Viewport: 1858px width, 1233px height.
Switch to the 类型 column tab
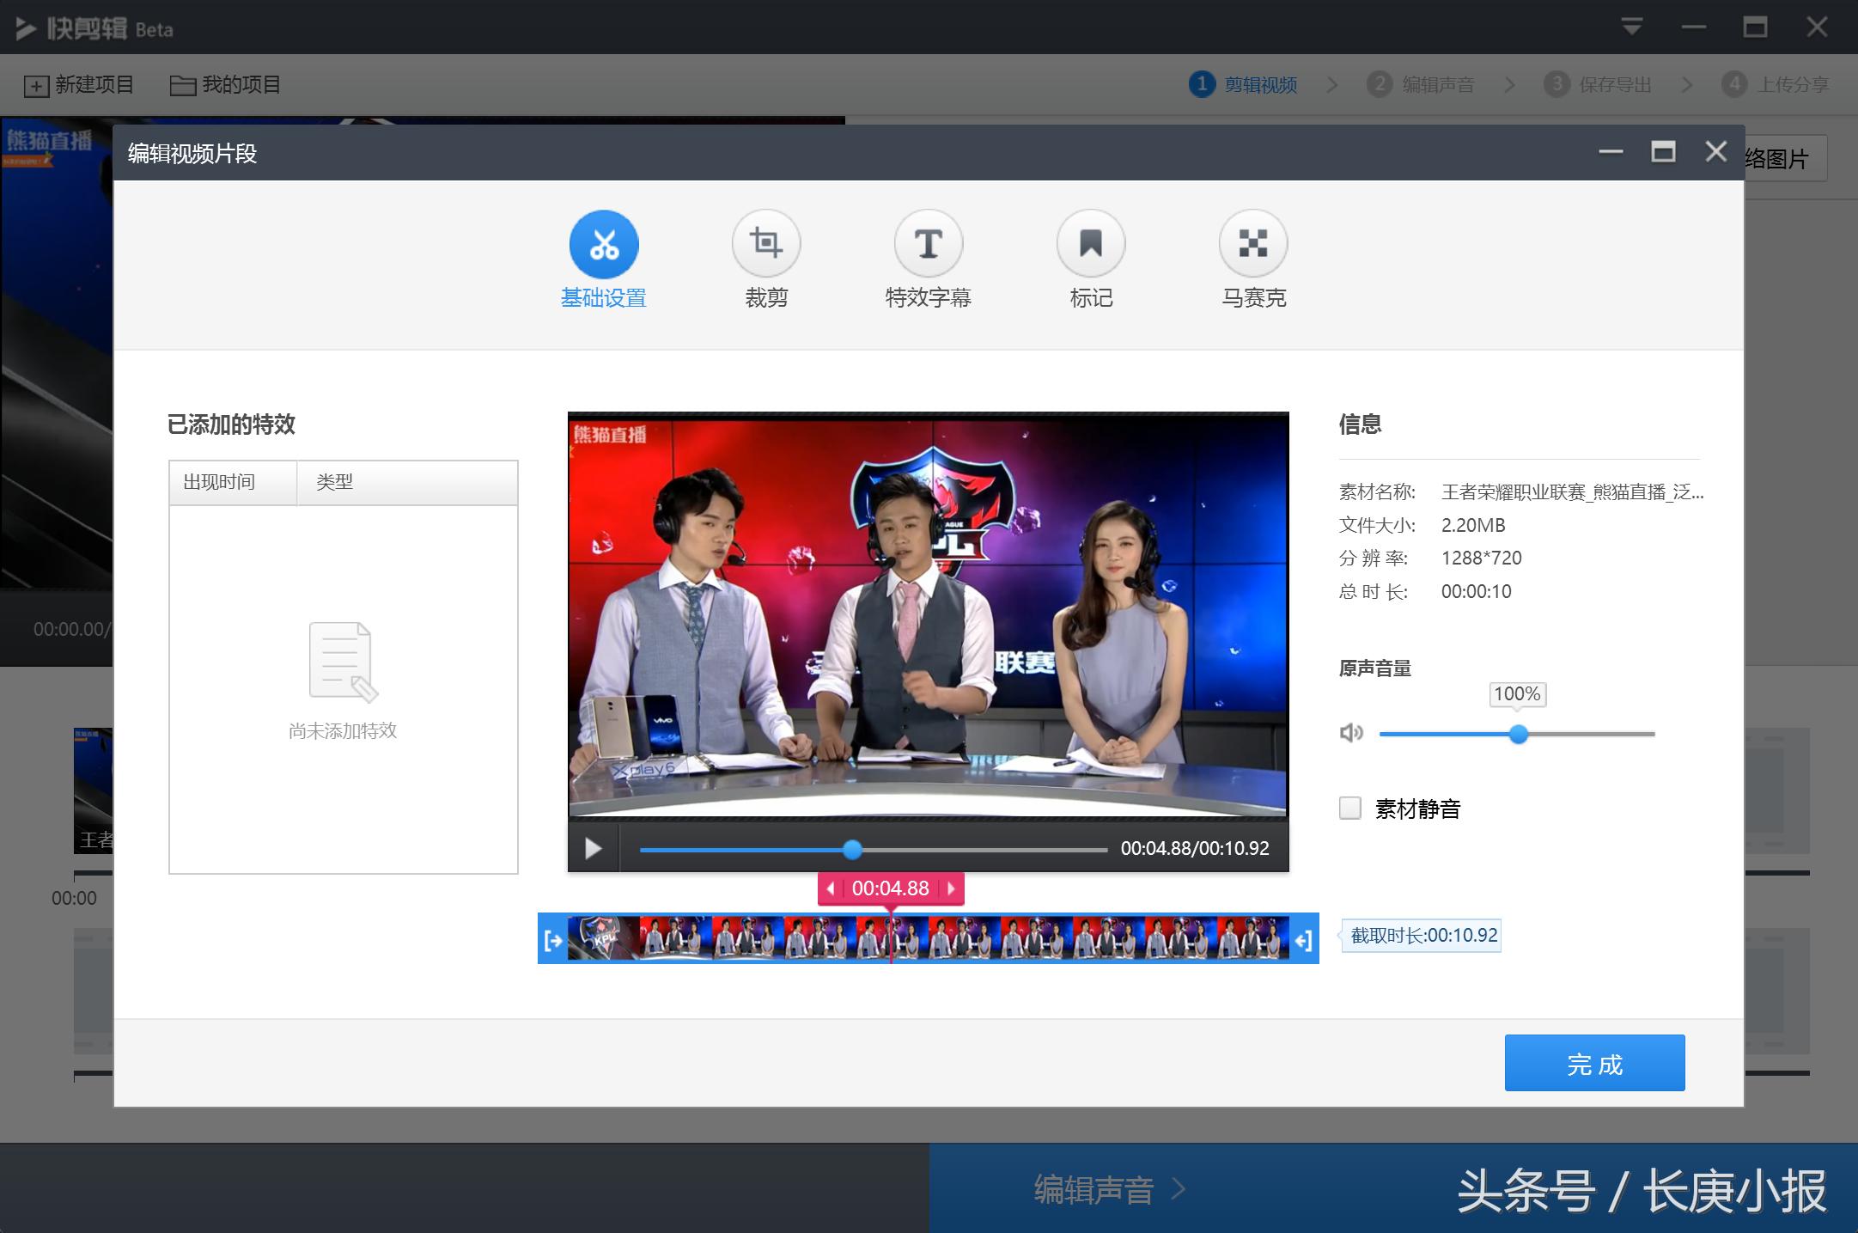(x=336, y=482)
